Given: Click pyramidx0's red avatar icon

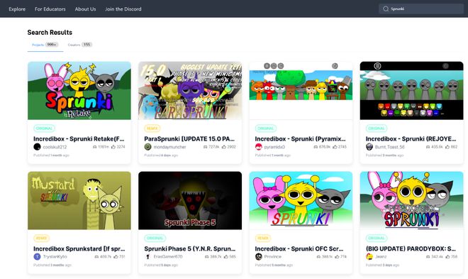Looking at the screenshot, I should (x=259, y=147).
